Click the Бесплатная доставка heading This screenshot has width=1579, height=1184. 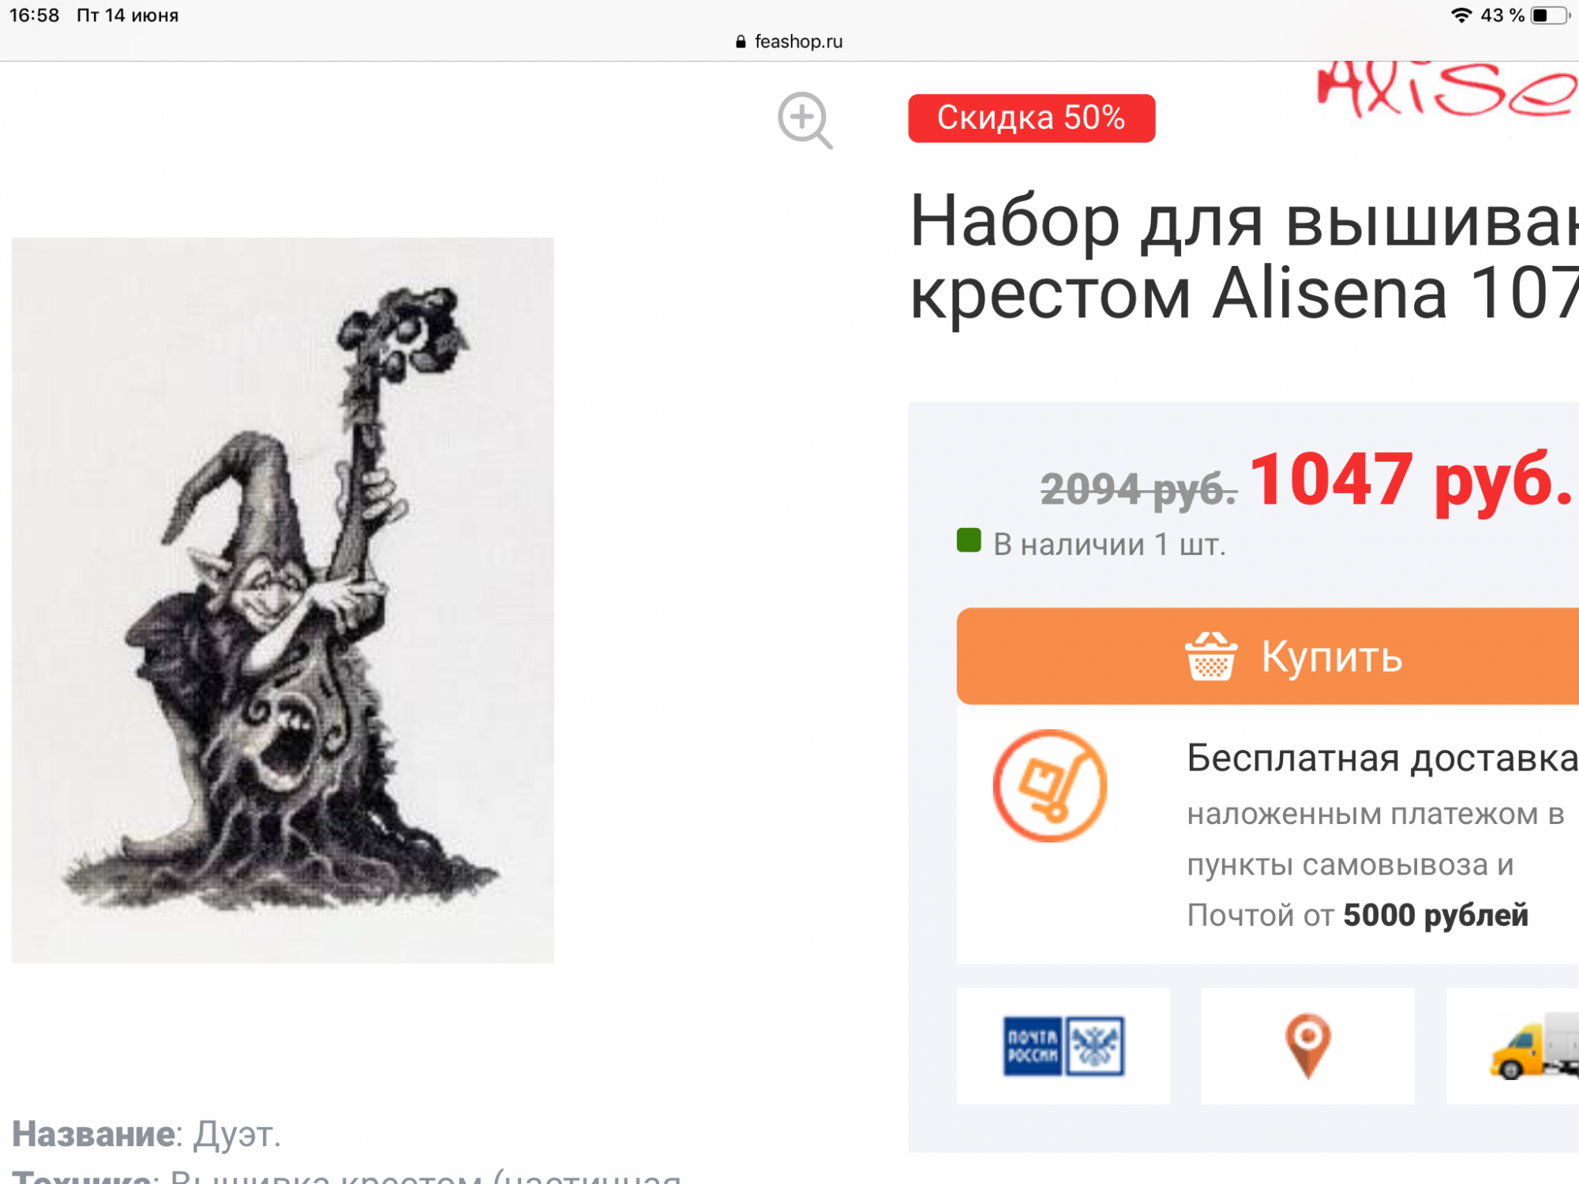(x=1382, y=759)
